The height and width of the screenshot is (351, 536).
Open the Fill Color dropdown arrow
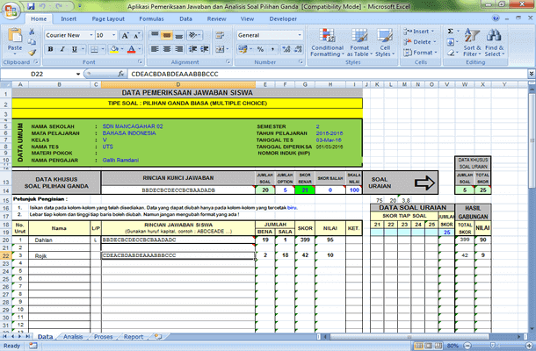tap(121, 49)
